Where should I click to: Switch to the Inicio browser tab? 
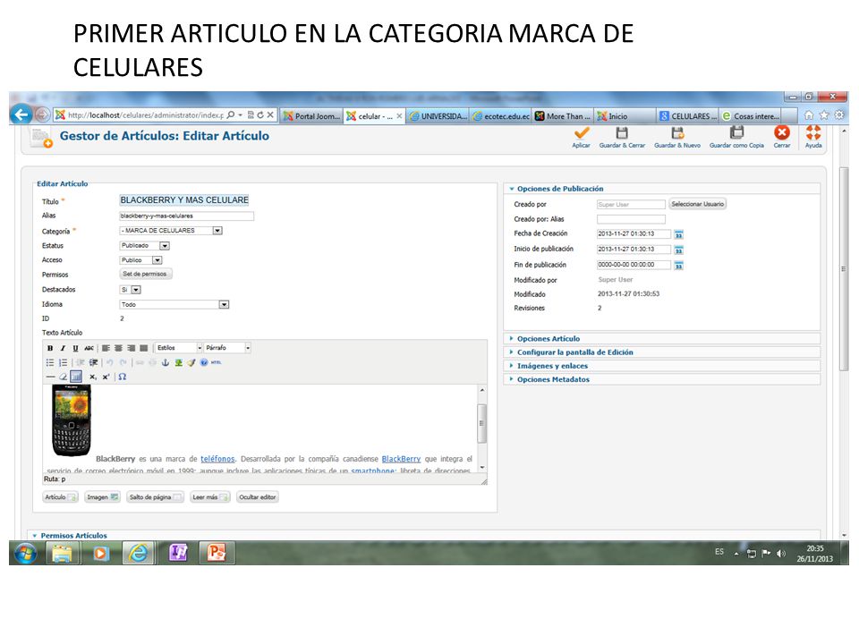625,116
